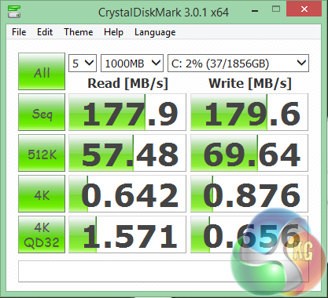Screen dimensions: 328x298
Task: Click the CrystalDiskMark app icon in title bar
Action: coord(14,12)
